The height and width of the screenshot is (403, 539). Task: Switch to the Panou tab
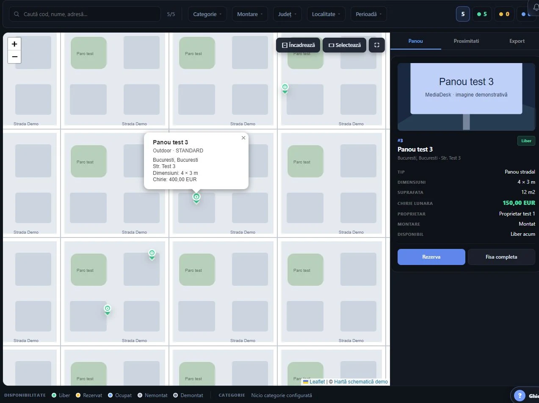(x=416, y=41)
